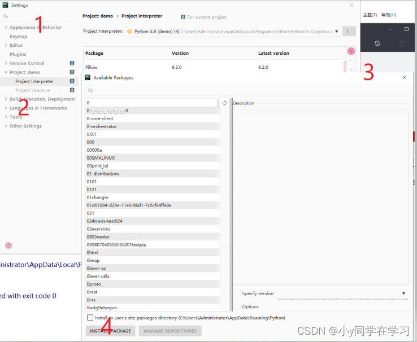Click the upgrade package arrow icon
The image size is (417, 342).
(351, 70)
